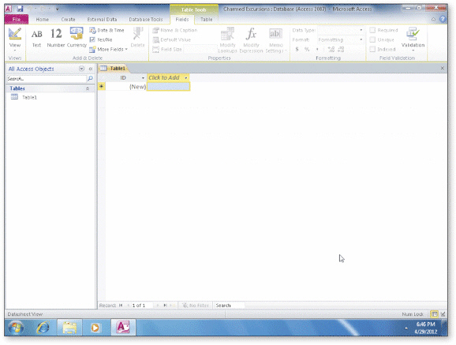Collapse navigation pane with the double chevron
Image resolution: width=456 pixels, height=345 pixels.
(x=91, y=69)
